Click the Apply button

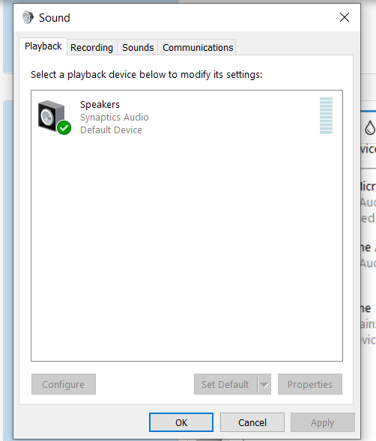point(323,422)
